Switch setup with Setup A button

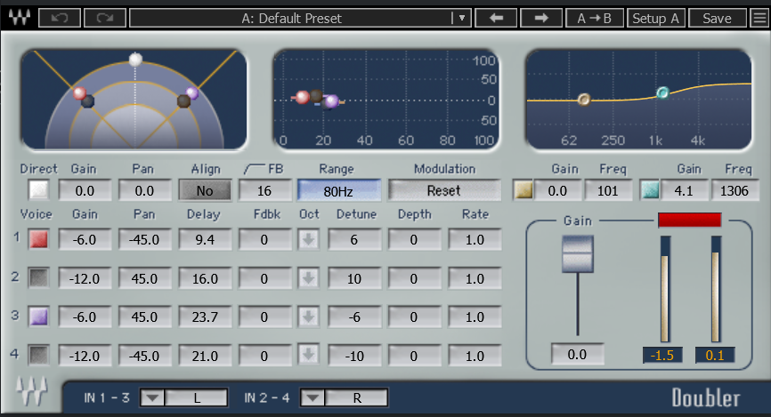pos(656,18)
